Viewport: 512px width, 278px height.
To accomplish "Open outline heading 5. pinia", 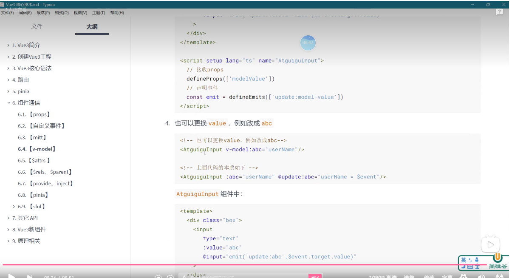I will [21, 91].
